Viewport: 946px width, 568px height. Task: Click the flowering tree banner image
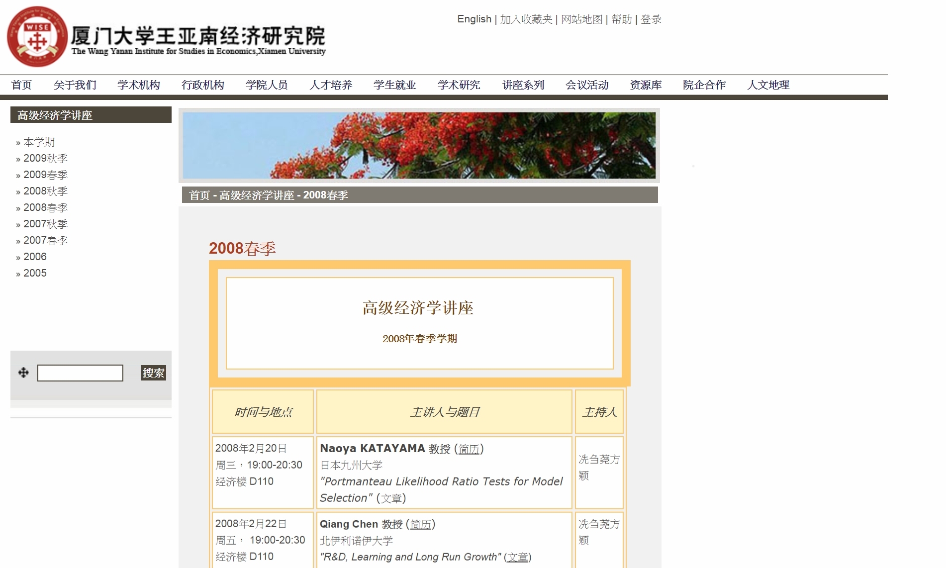point(419,145)
